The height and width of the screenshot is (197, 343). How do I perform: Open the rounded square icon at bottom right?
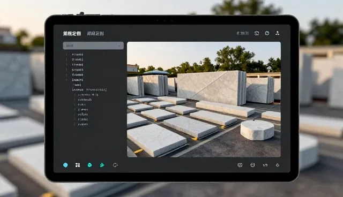240,165
